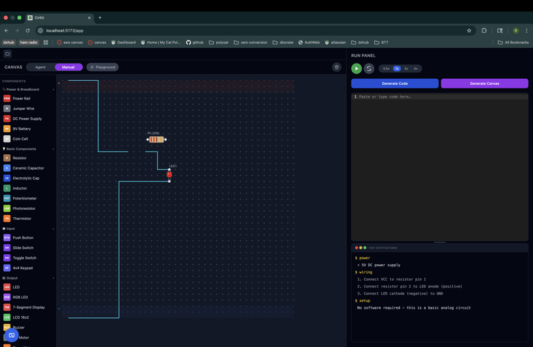The height and width of the screenshot is (347, 533).
Task: Add a 4x4 Keypad component
Action: tap(22, 268)
